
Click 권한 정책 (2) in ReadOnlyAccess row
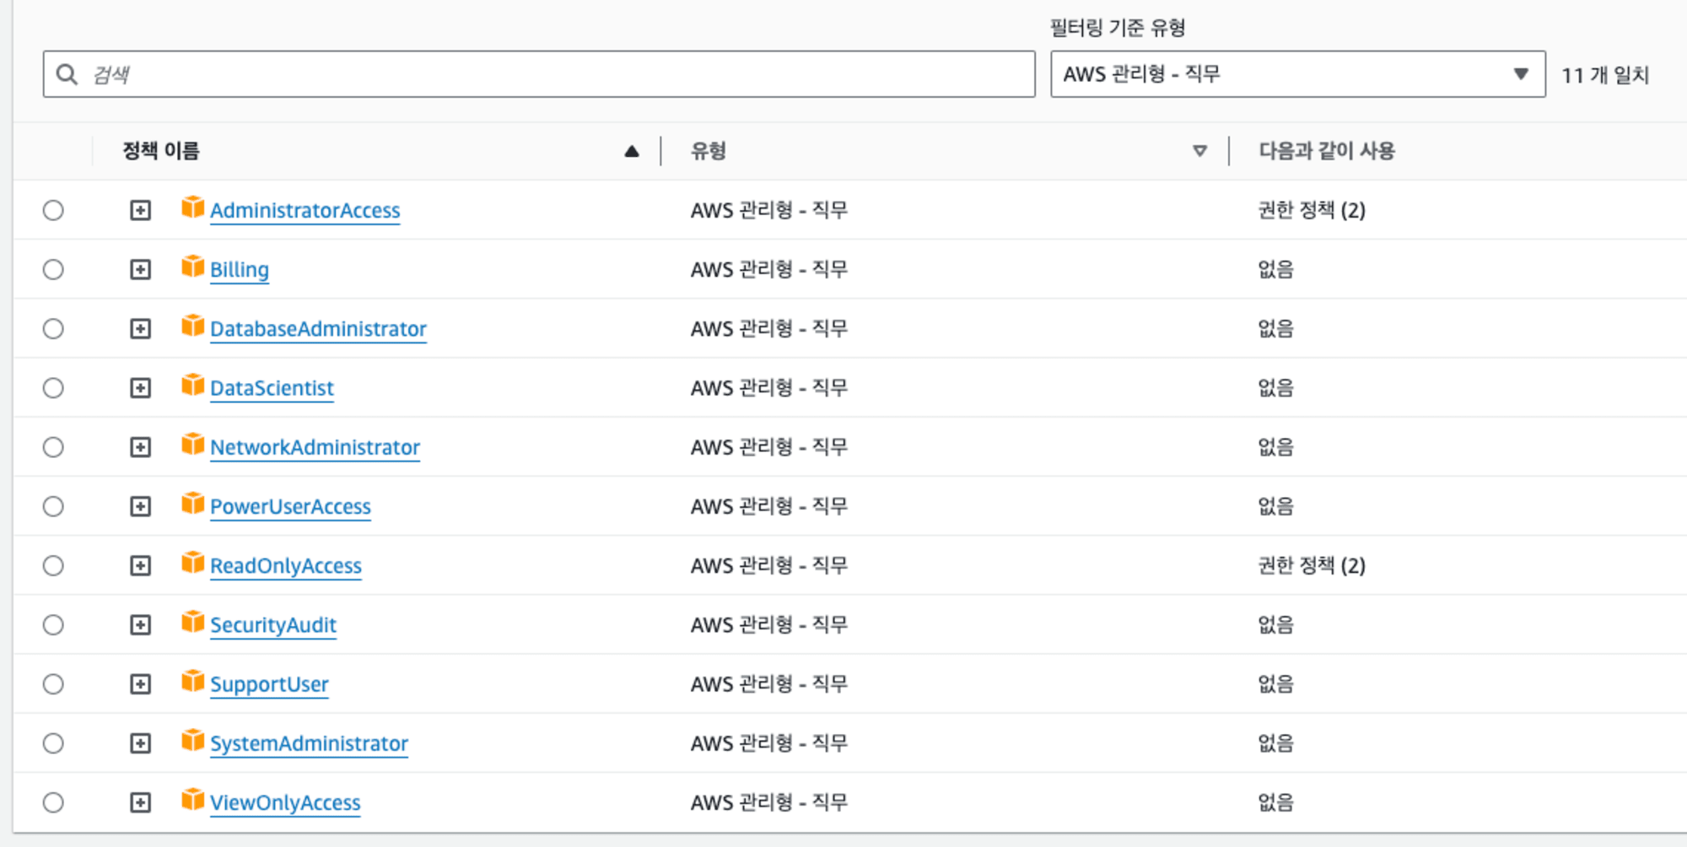pyautogui.click(x=1312, y=565)
